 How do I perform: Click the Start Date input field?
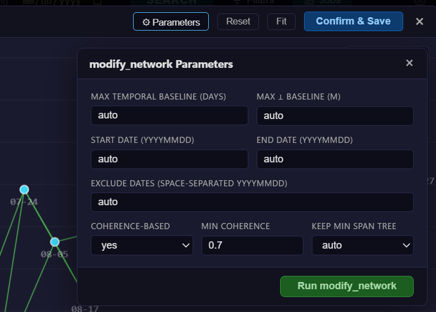click(x=169, y=159)
